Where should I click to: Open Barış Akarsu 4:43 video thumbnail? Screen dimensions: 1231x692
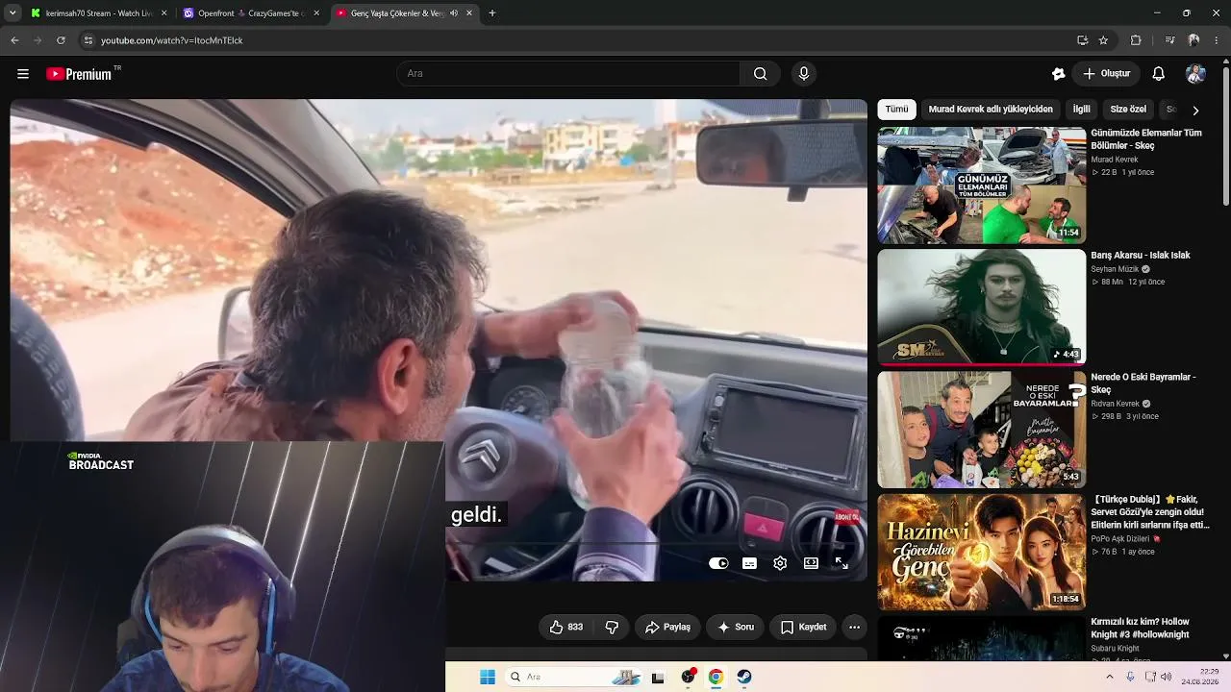click(981, 308)
